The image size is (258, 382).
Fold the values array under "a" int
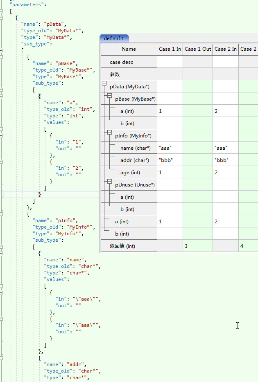pyautogui.click(x=2, y=129)
